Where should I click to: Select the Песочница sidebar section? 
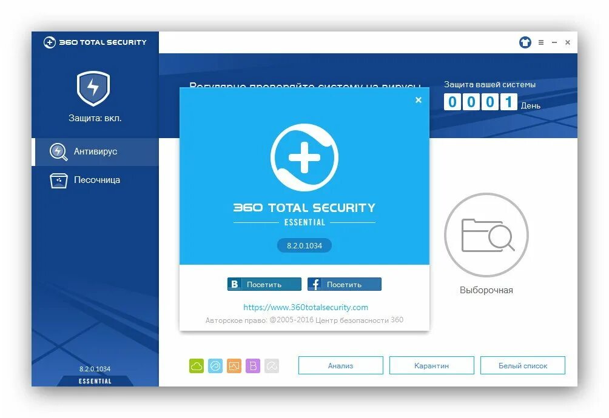click(95, 181)
